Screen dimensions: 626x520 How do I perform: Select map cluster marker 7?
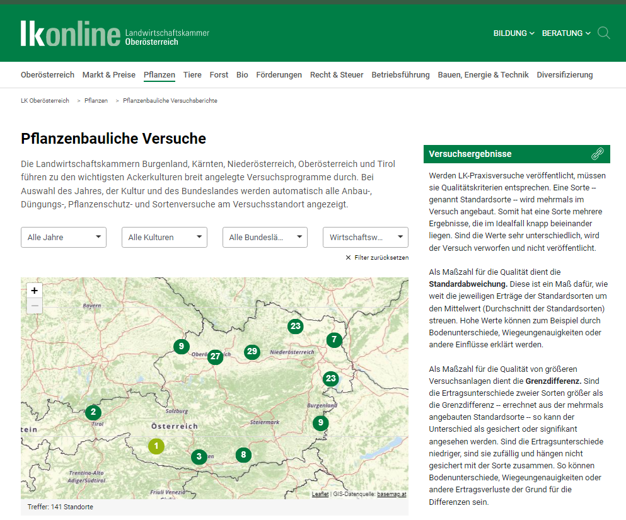pyautogui.click(x=334, y=340)
